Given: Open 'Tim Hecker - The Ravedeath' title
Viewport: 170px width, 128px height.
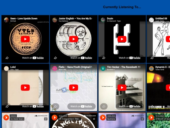Looking at the screenshot, I should [x=124, y=67].
